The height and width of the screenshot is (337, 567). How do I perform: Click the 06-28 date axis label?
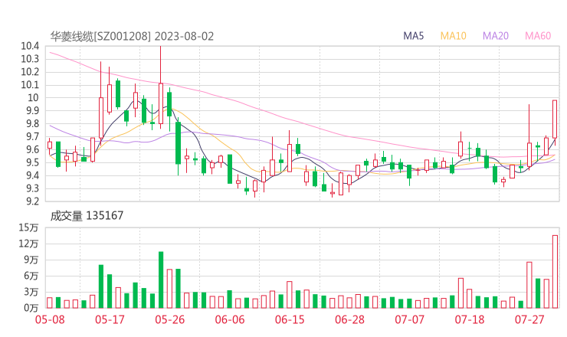click(349, 319)
